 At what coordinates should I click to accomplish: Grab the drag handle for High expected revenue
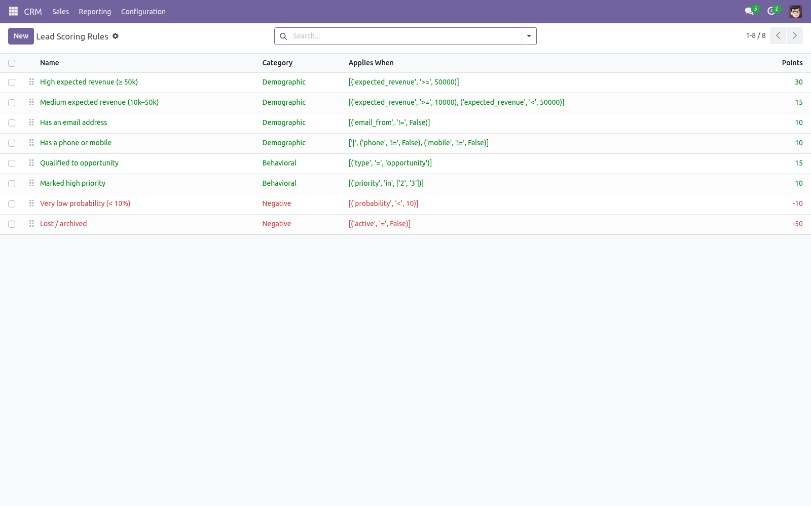[x=31, y=82]
